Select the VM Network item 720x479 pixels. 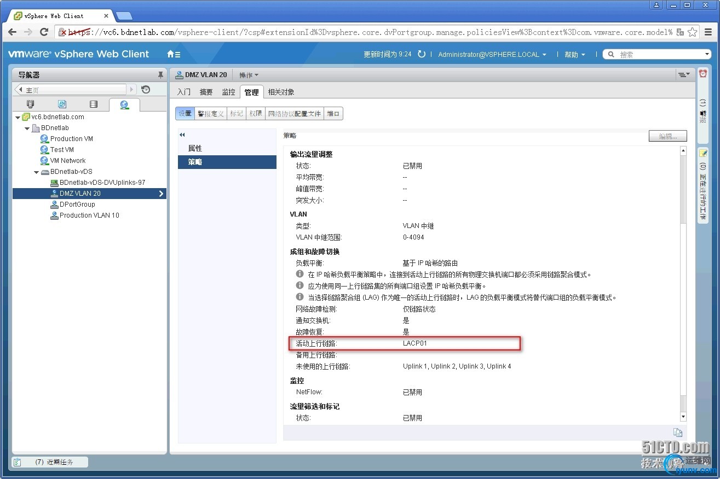point(68,161)
